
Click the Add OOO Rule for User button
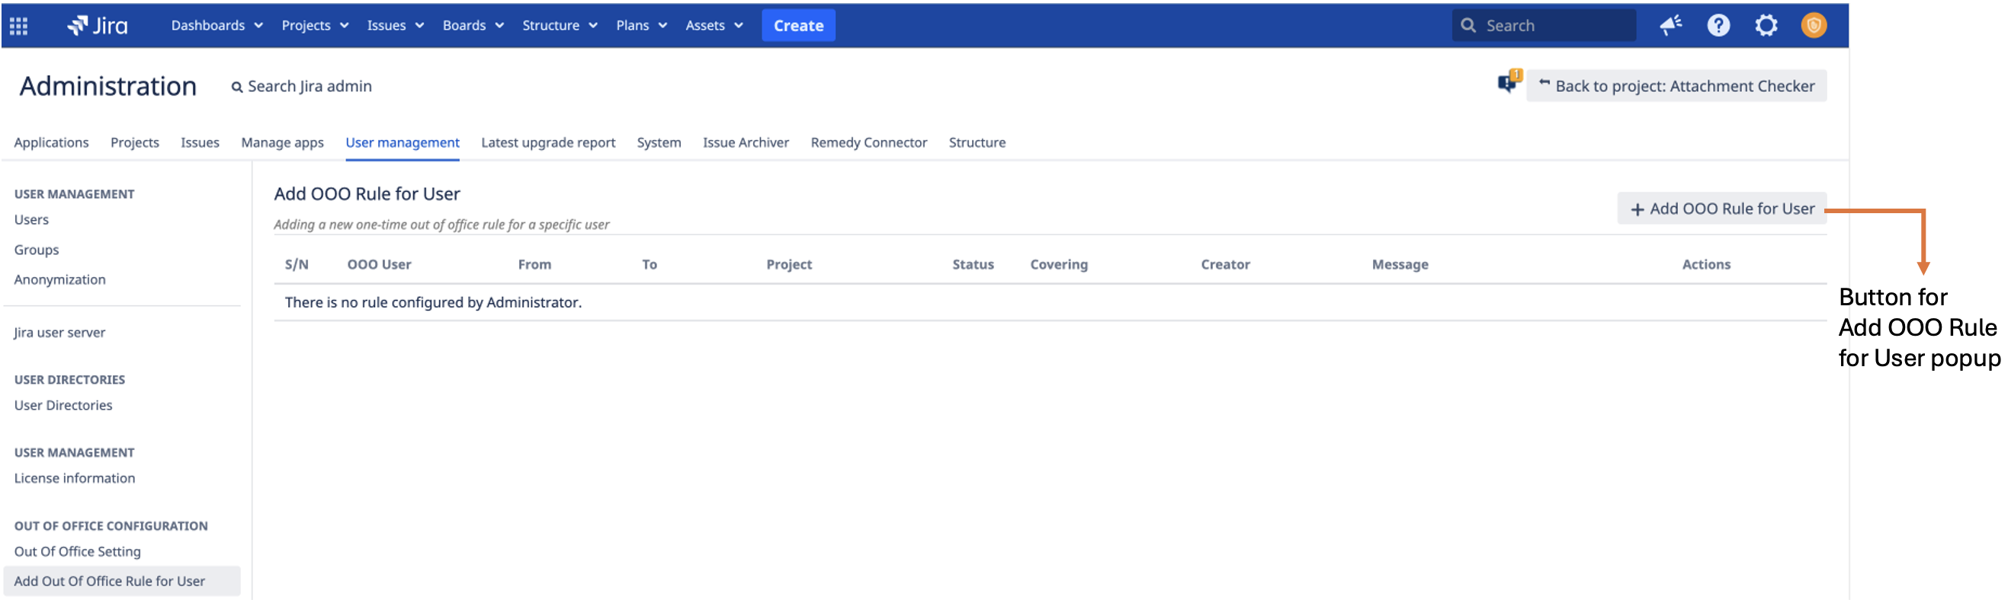[1721, 209]
